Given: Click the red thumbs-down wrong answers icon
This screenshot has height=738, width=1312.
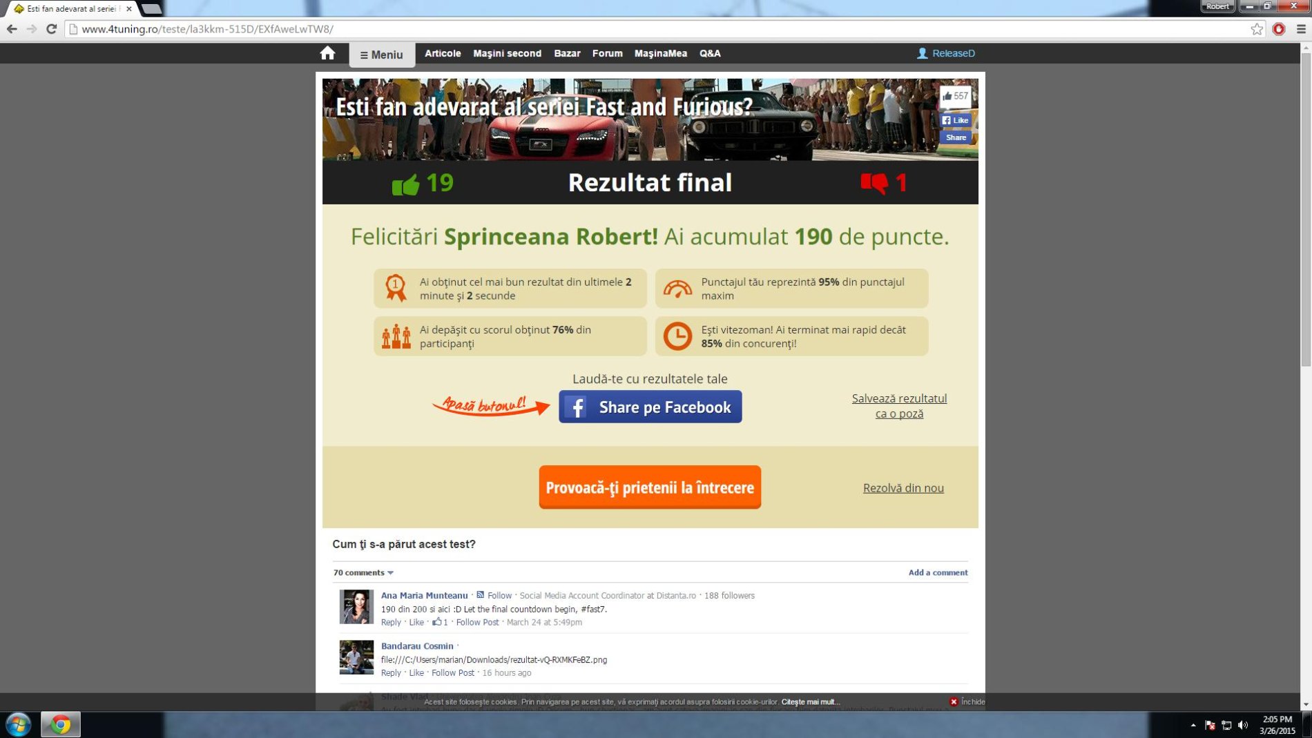Looking at the screenshot, I should point(874,183).
